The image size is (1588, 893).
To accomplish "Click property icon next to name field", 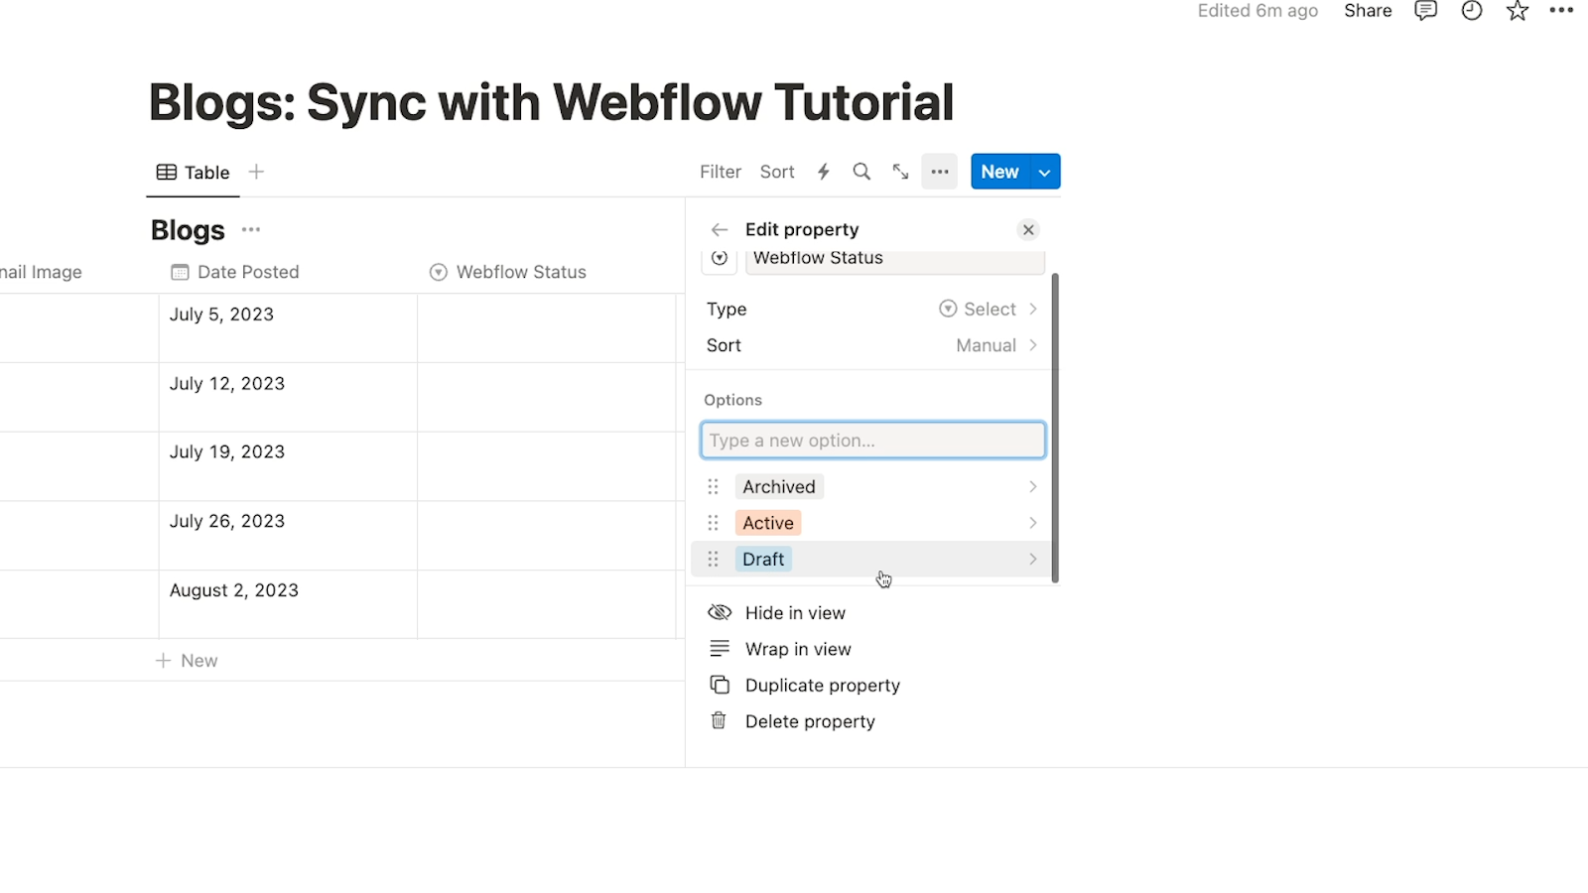I will pos(720,260).
